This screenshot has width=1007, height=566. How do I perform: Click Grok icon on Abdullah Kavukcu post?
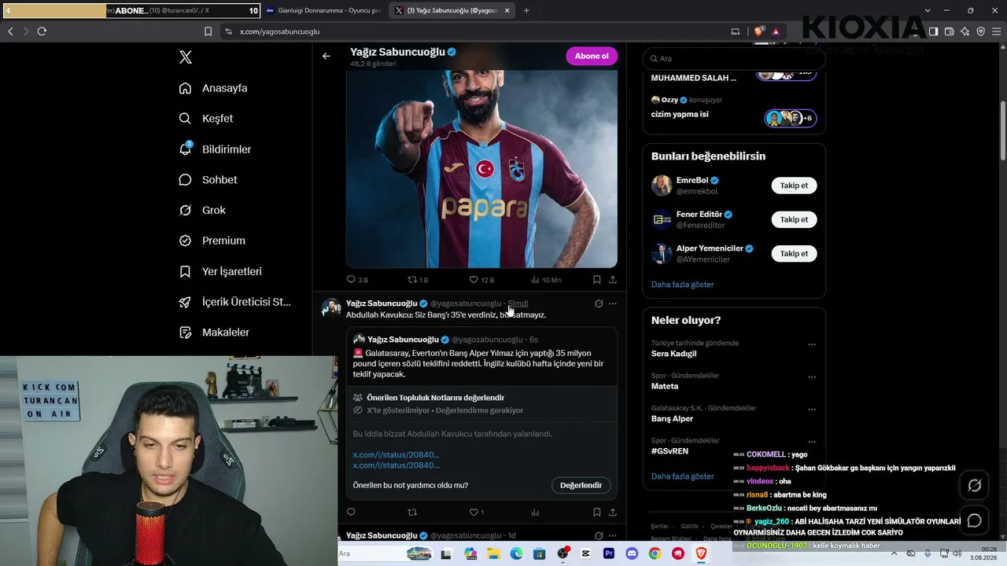(x=599, y=303)
